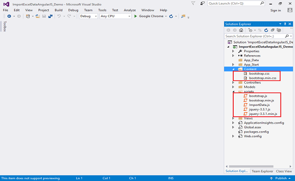Click the Find in Files toolbar icon
The height and width of the screenshot is (181, 295).
pos(183,16)
